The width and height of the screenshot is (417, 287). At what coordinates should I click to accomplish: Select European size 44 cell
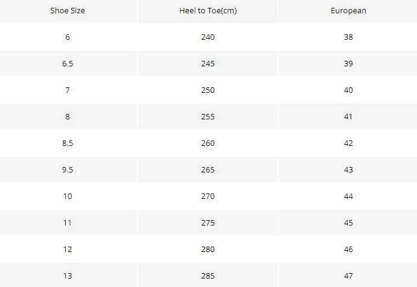point(348,197)
